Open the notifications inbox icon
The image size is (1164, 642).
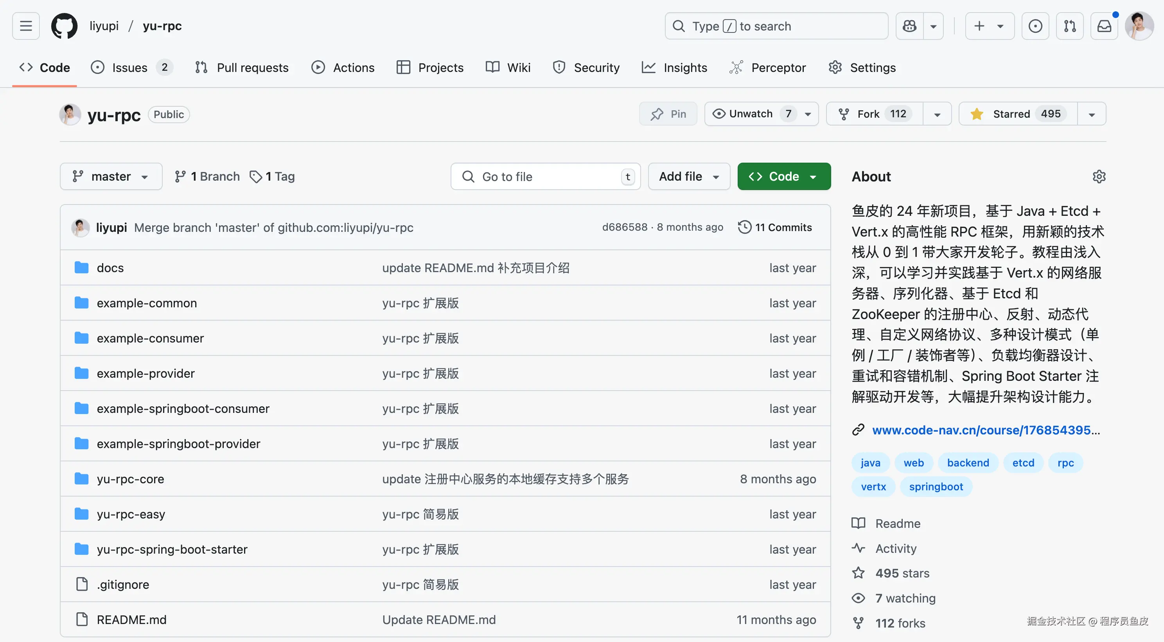tap(1104, 26)
